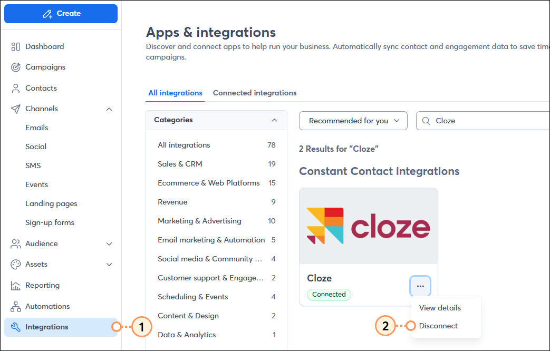Select the Integrations wrench icon

15,327
